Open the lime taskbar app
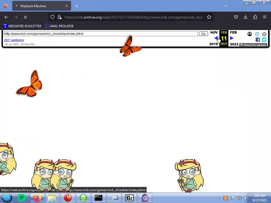Image resolution: width=271 pixels, height=203 pixels. pos(83,198)
